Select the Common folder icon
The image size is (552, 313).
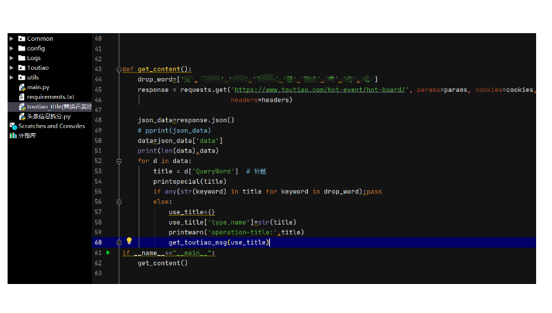coord(22,39)
